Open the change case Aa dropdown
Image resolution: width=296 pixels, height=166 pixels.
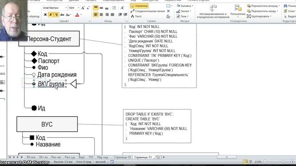(x=68, y=14)
